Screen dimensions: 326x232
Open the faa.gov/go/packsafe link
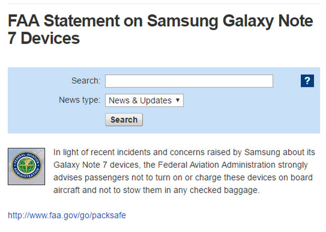click(x=67, y=215)
